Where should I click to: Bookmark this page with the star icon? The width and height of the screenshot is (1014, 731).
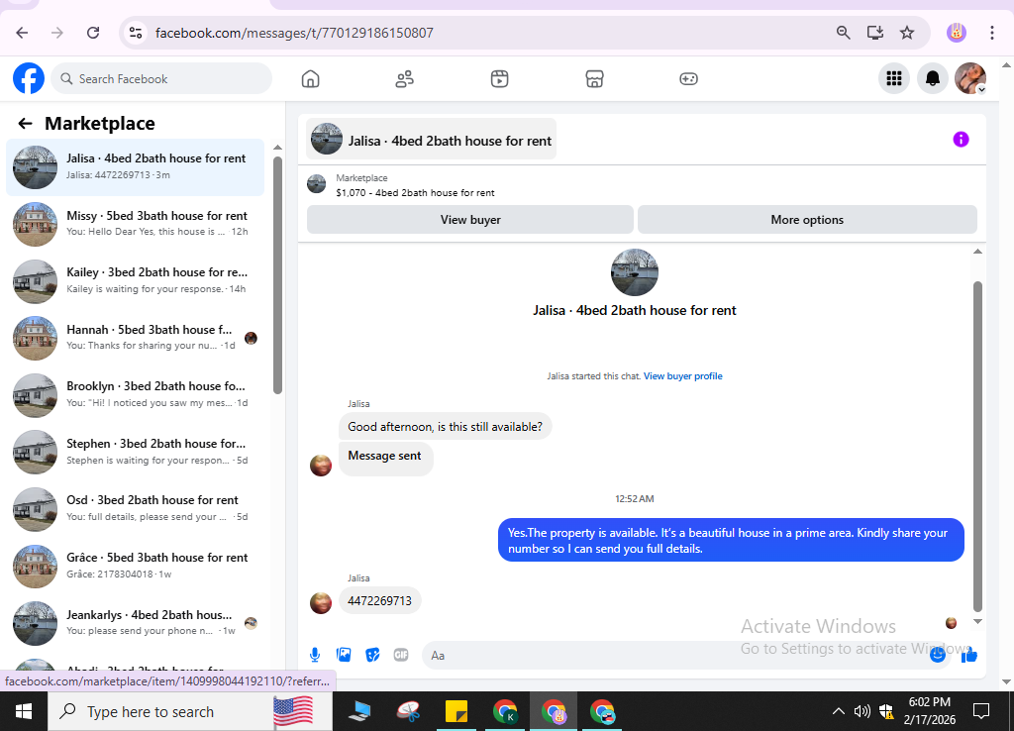pos(907,33)
